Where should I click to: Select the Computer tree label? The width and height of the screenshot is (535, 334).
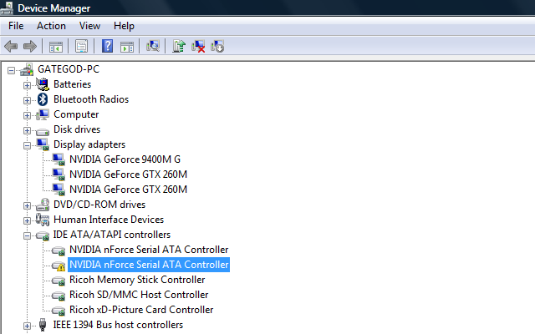point(76,114)
